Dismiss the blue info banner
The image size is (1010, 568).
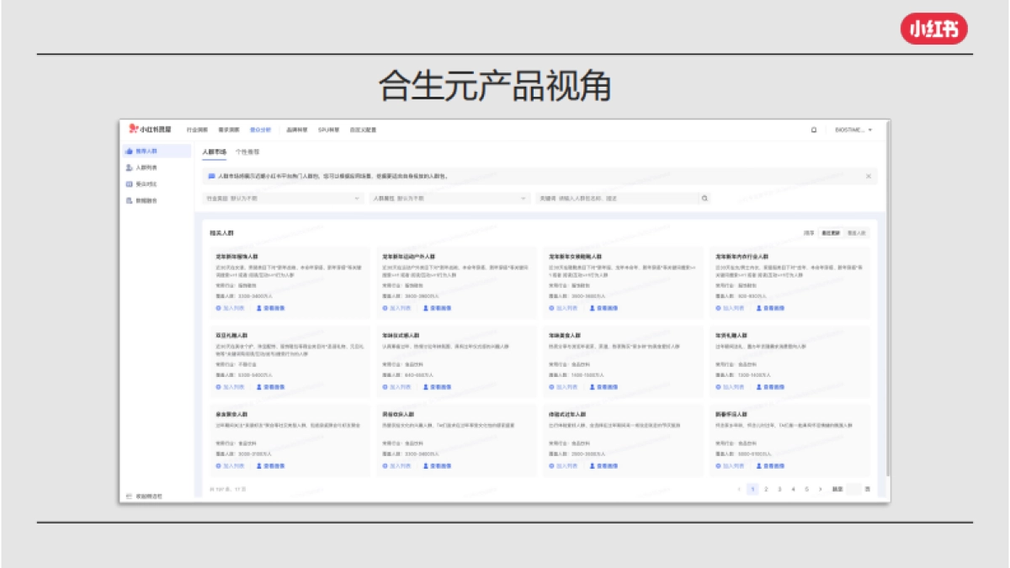pos(869,176)
